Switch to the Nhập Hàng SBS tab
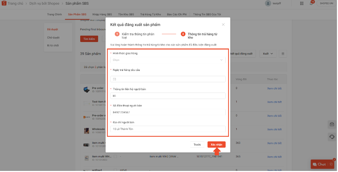The width and height of the screenshot is (338, 172). click(102, 14)
